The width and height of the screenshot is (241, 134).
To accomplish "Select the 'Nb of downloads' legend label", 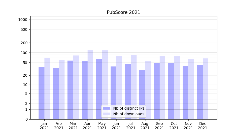I will click(129, 114).
